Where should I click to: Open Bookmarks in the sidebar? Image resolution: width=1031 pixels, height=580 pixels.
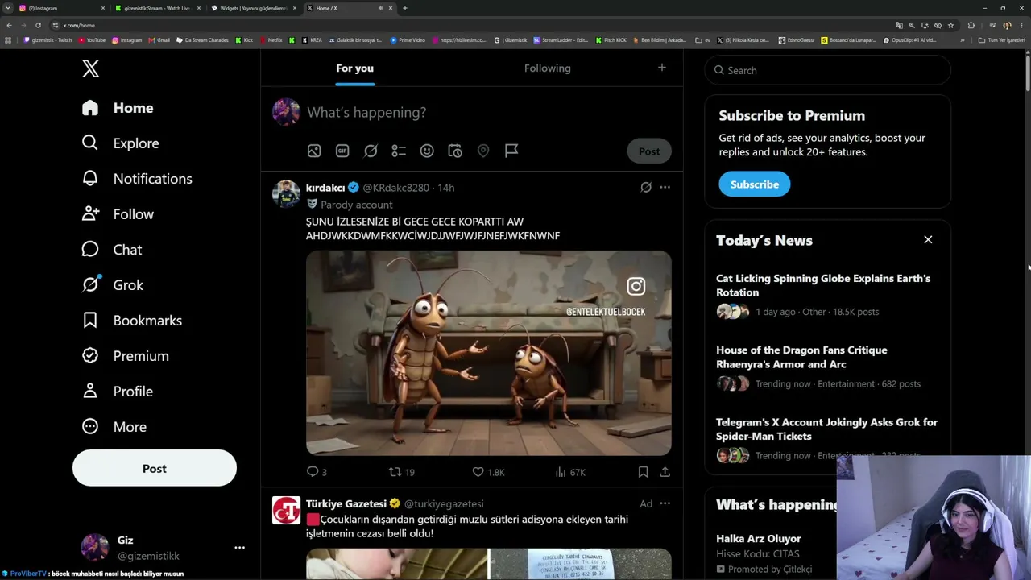pyautogui.click(x=132, y=321)
